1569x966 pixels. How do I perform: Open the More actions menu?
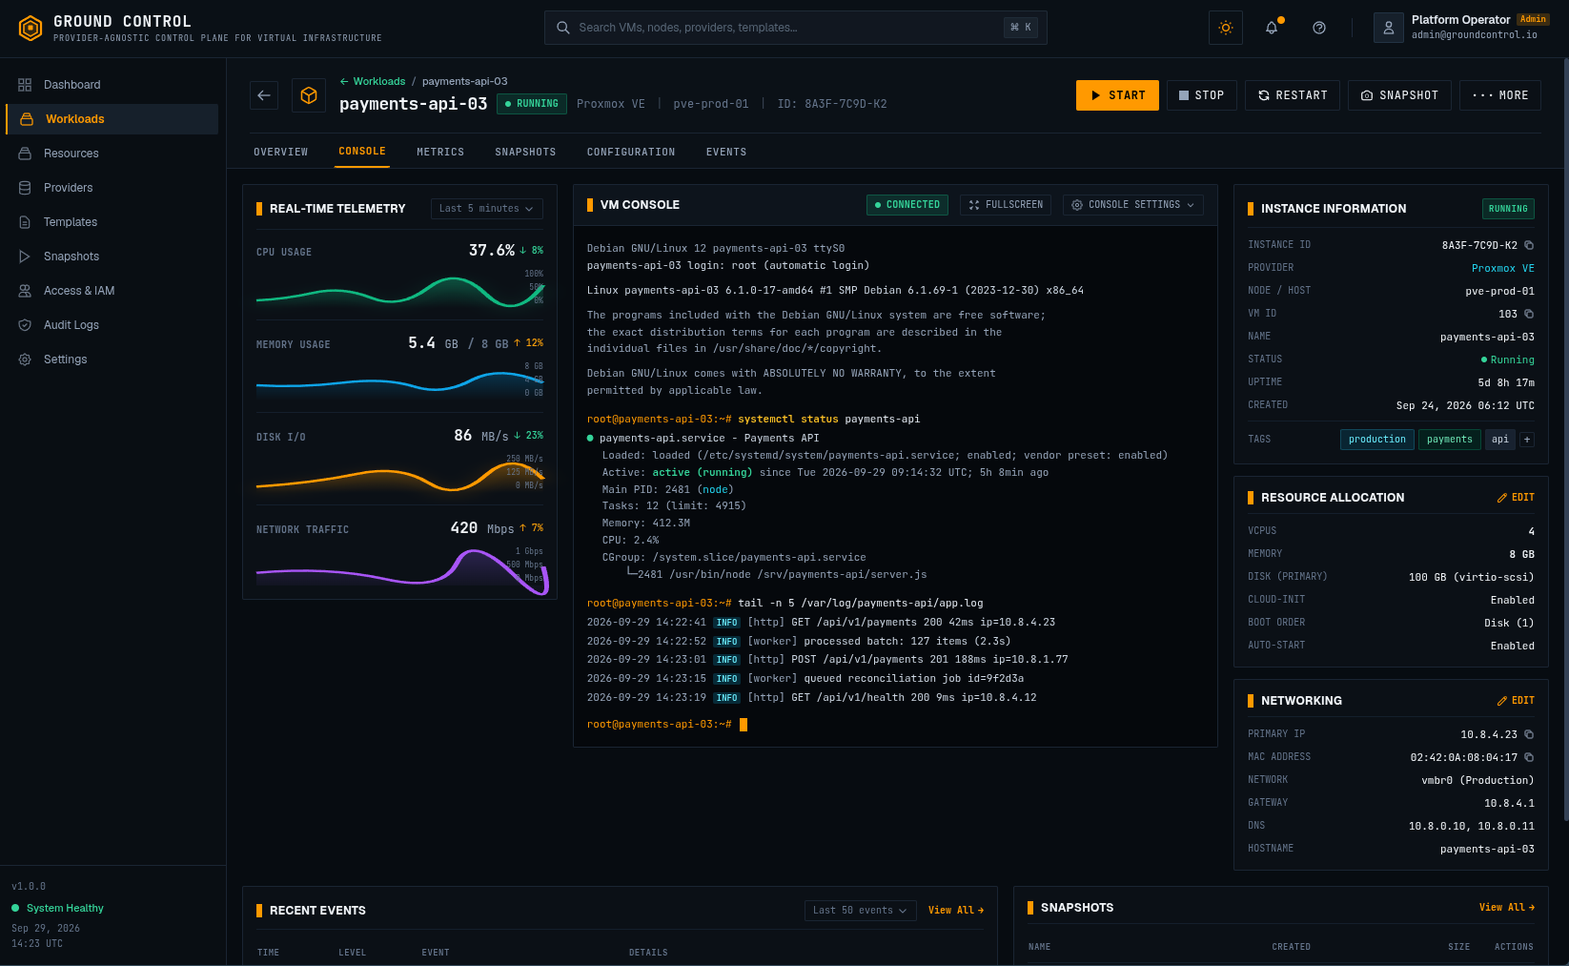click(1500, 95)
